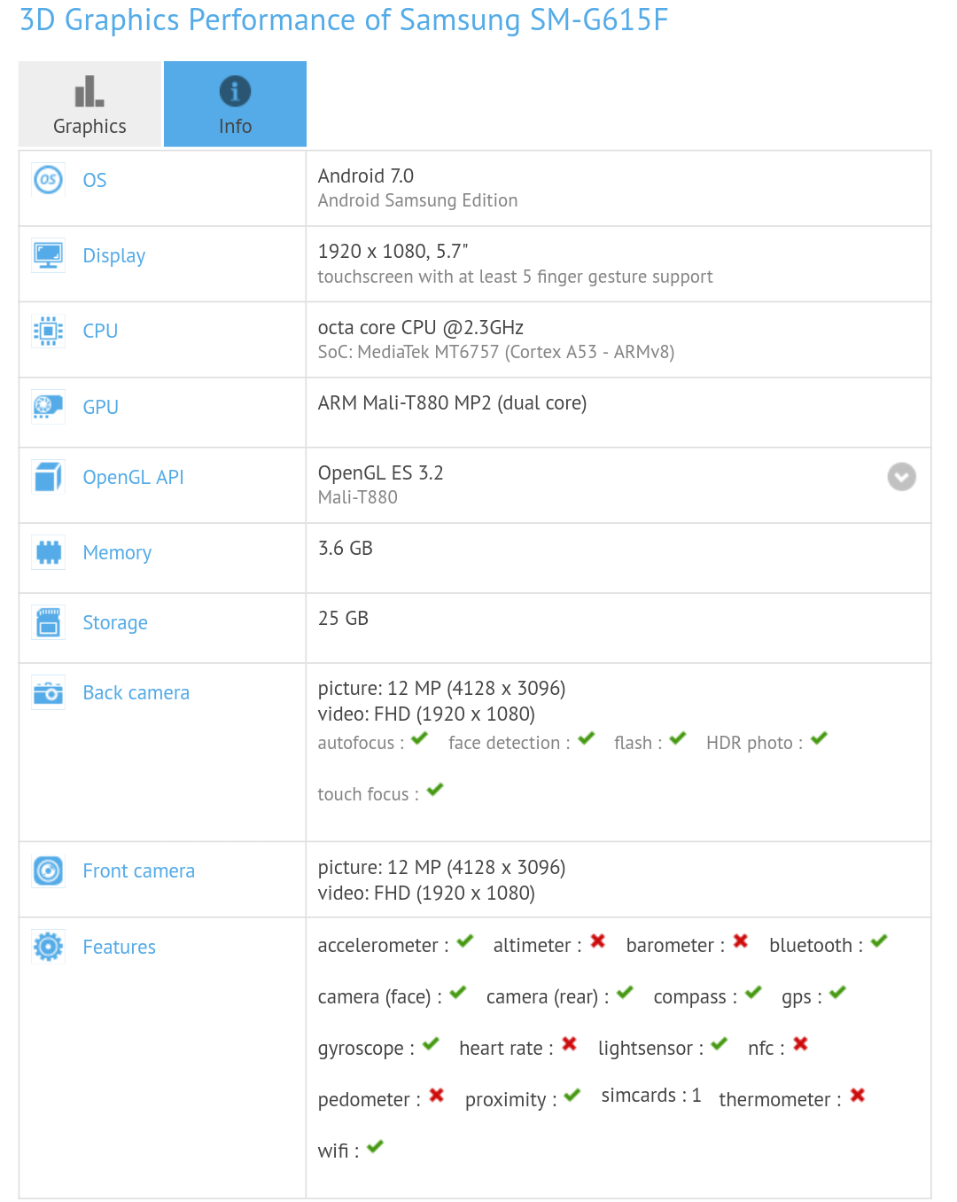Click the pedometer red cross
This screenshot has height=1202, width=957.
(x=437, y=1096)
